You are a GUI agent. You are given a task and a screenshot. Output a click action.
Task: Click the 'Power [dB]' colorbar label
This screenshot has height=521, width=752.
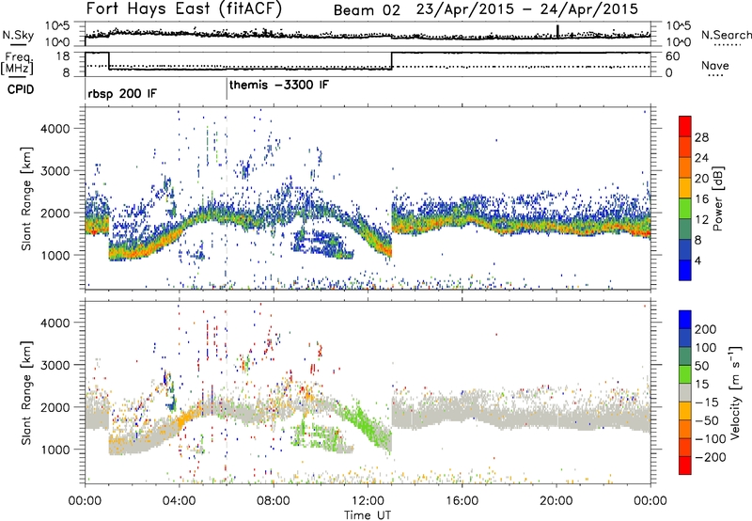[x=717, y=198]
